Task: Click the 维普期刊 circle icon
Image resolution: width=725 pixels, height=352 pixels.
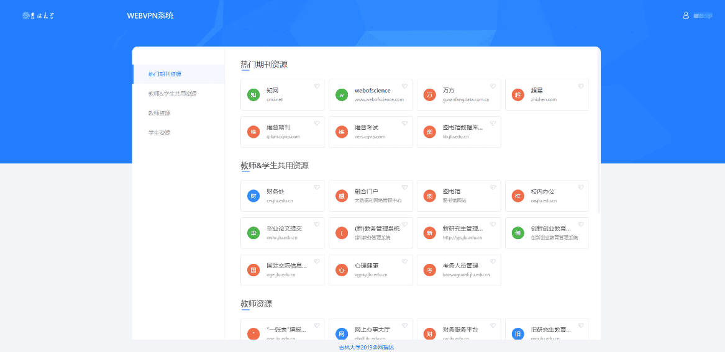Action: 253,132
